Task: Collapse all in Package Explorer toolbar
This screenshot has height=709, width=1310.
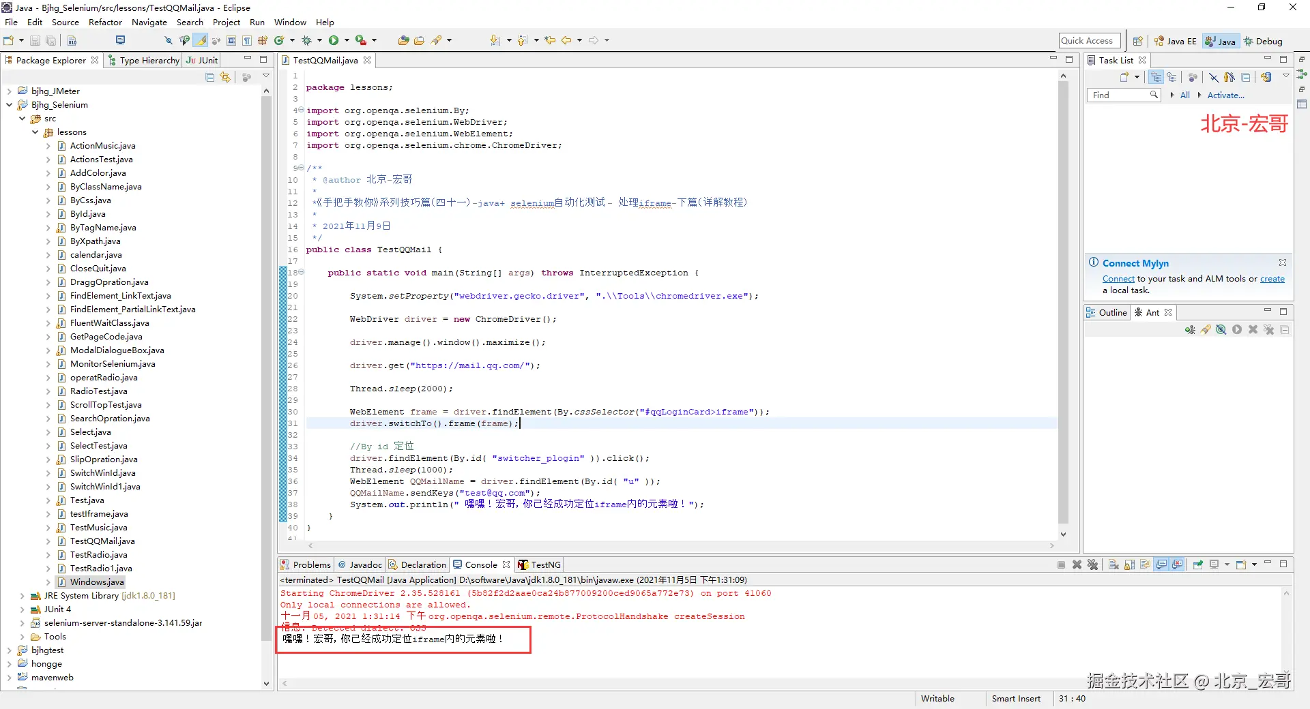Action: [210, 78]
